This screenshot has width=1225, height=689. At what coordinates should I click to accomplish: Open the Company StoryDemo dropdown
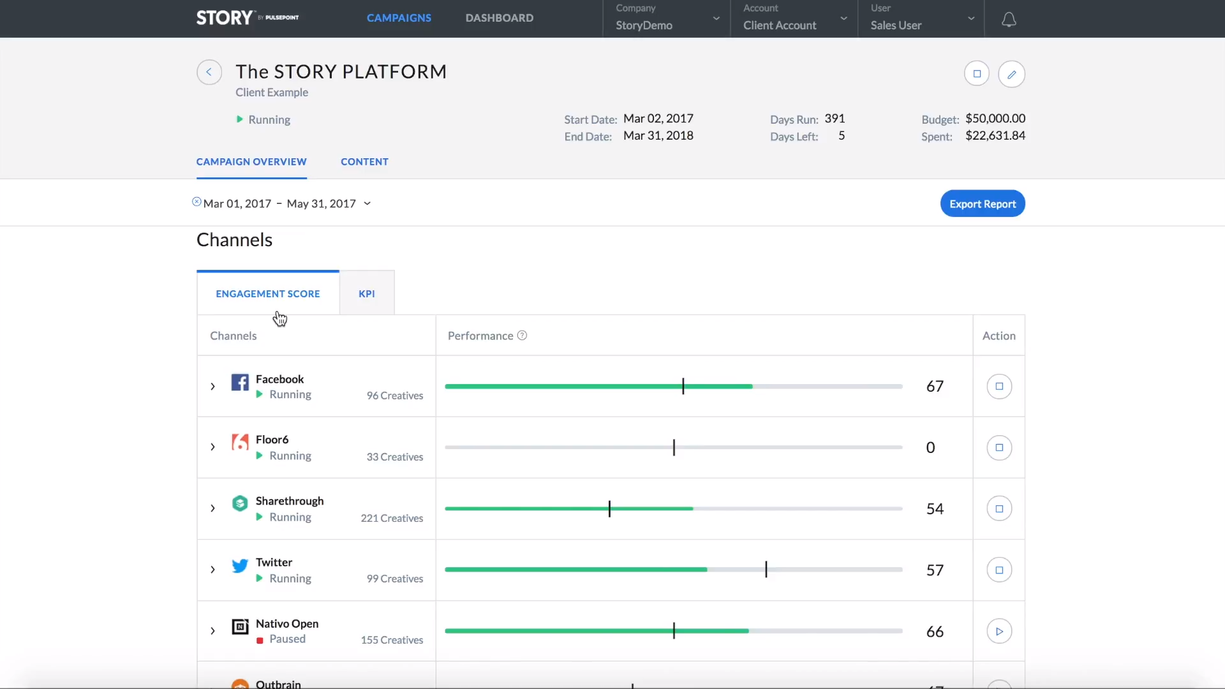(667, 18)
